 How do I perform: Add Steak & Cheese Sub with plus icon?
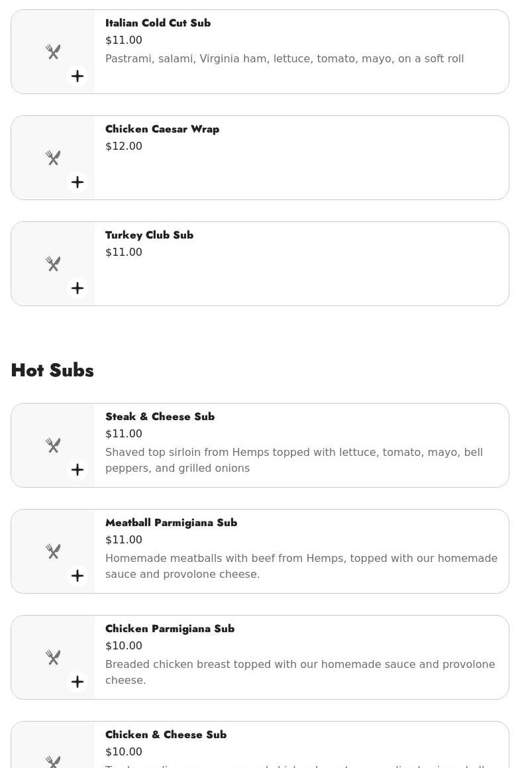pyautogui.click(x=78, y=470)
